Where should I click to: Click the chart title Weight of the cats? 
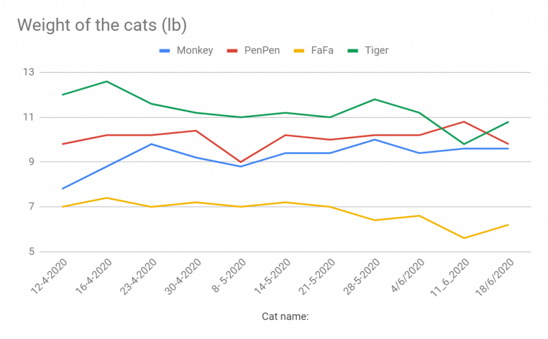pyautogui.click(x=102, y=25)
